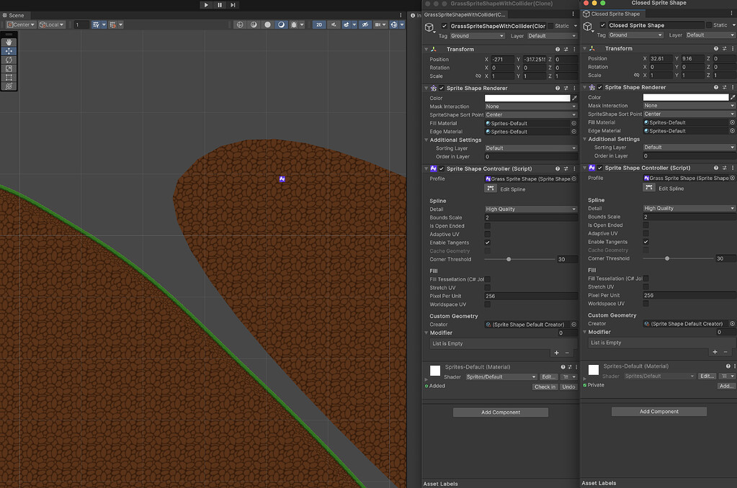Check the Adaptive UV option
Image resolution: width=737 pixels, height=488 pixels.
pyautogui.click(x=486, y=234)
